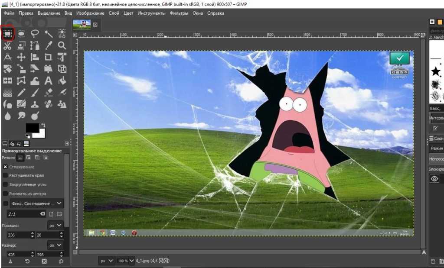The height and width of the screenshot is (268, 444).
Task: Select the Flip tool
Action: tap(7, 81)
